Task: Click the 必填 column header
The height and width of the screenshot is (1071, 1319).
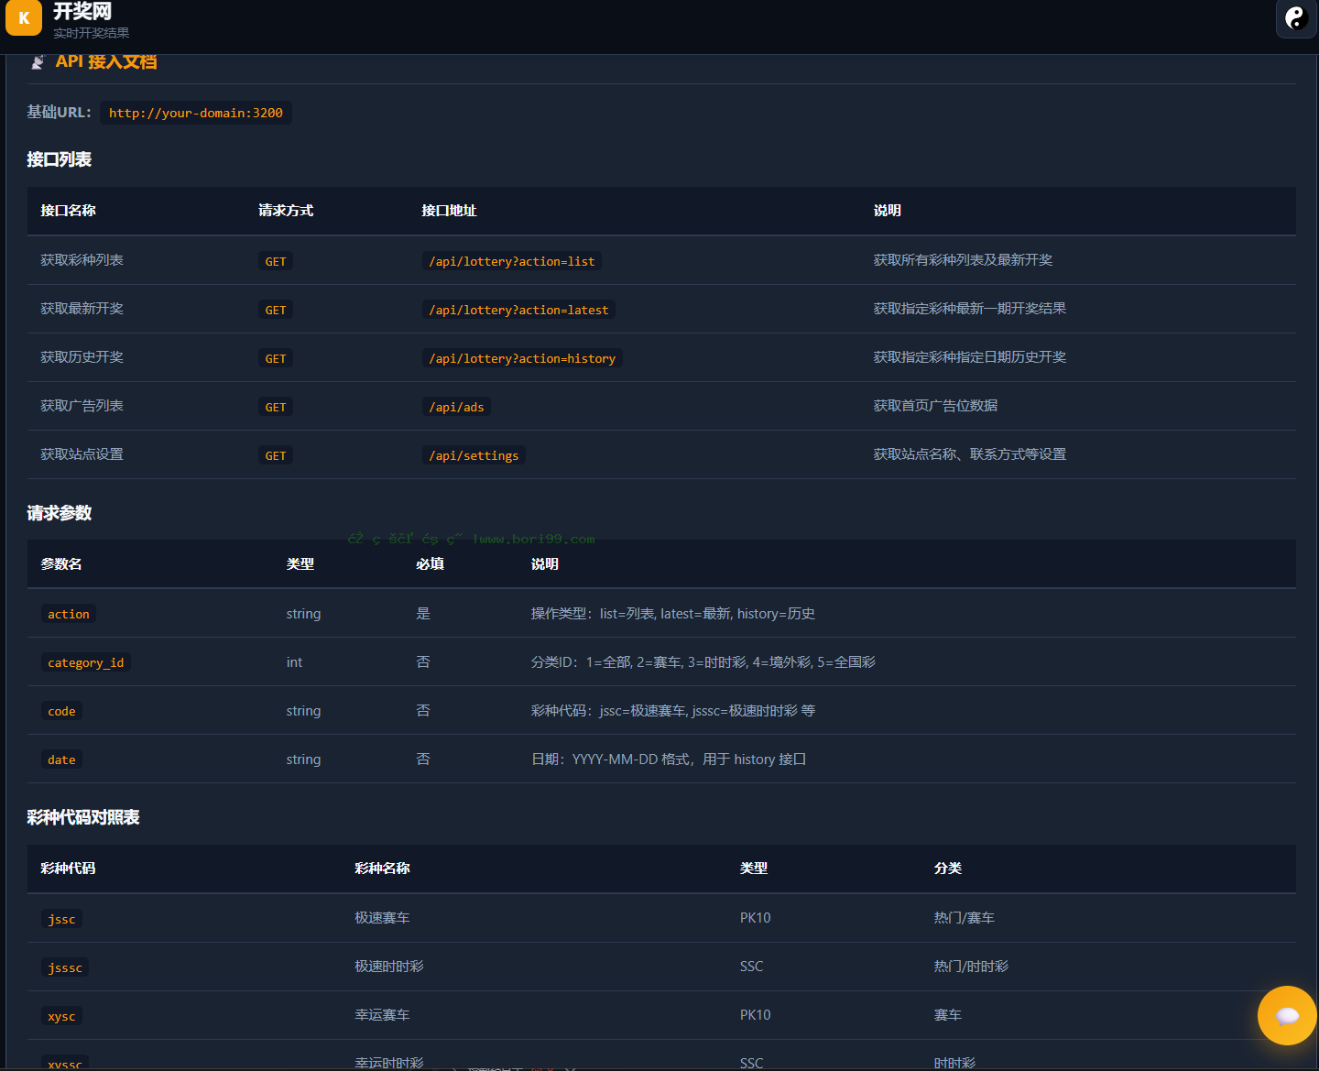Action: pos(430,564)
